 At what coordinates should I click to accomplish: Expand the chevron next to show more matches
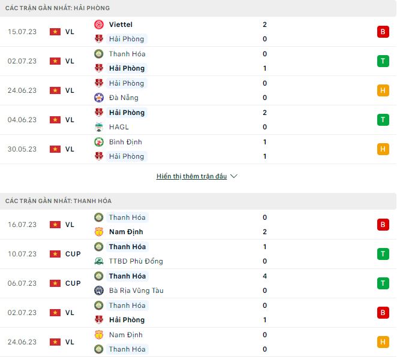234,177
